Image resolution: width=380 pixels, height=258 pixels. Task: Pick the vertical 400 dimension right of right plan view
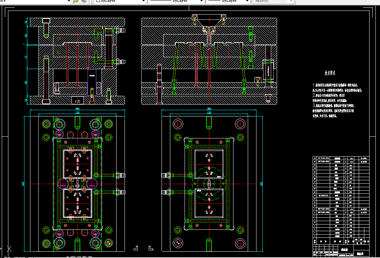pos(261,183)
